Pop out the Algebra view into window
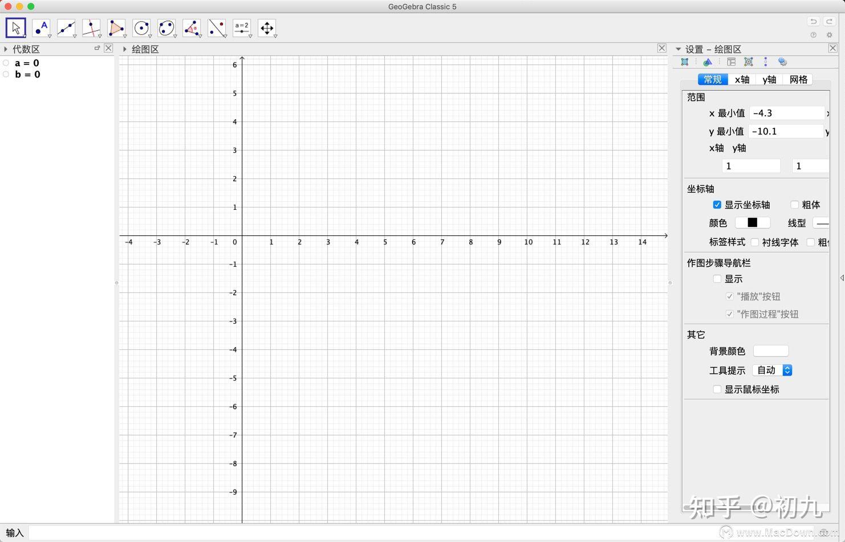The width and height of the screenshot is (845, 542). tap(97, 48)
